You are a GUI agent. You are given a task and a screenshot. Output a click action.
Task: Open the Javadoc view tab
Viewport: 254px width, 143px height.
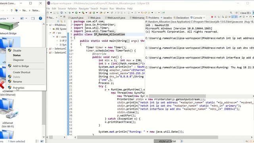coord(166,17)
